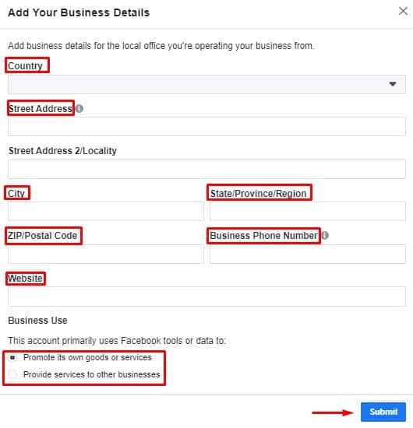Viewport: 413px width, 428px height.
Task: Click the Street Address info icon
Action: [79, 109]
